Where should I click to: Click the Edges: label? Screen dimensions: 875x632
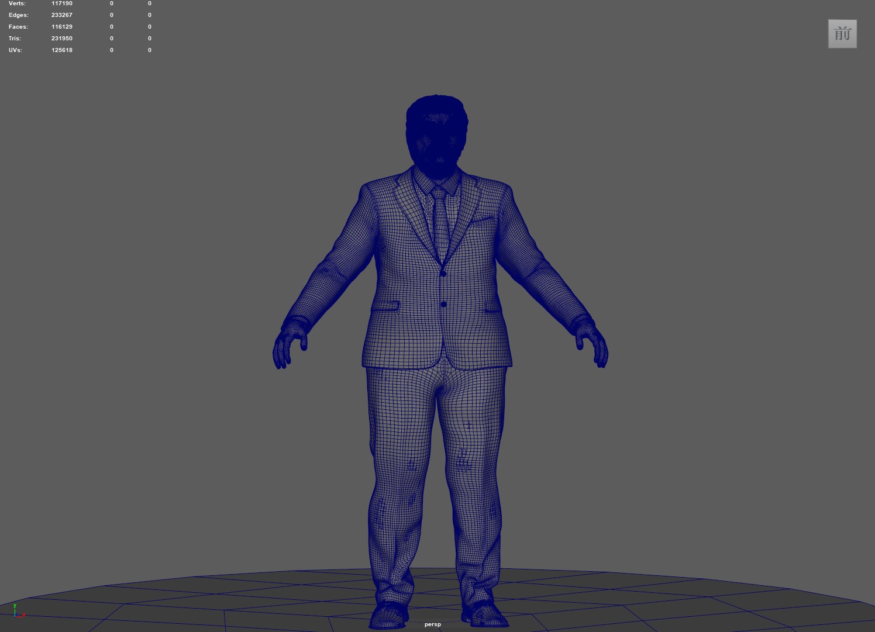18,15
